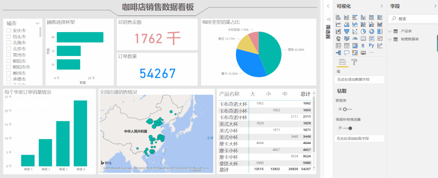Viewport: 438px width, 178px height.
Task: Select the globe map visual
Action: click(338, 38)
